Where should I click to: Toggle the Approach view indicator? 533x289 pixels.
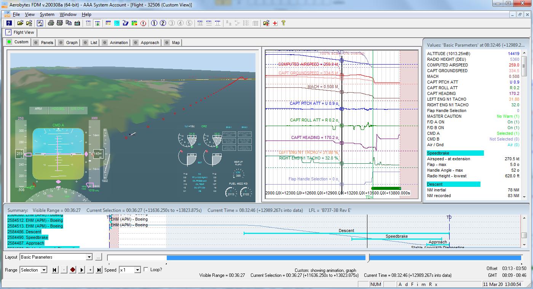pos(136,43)
